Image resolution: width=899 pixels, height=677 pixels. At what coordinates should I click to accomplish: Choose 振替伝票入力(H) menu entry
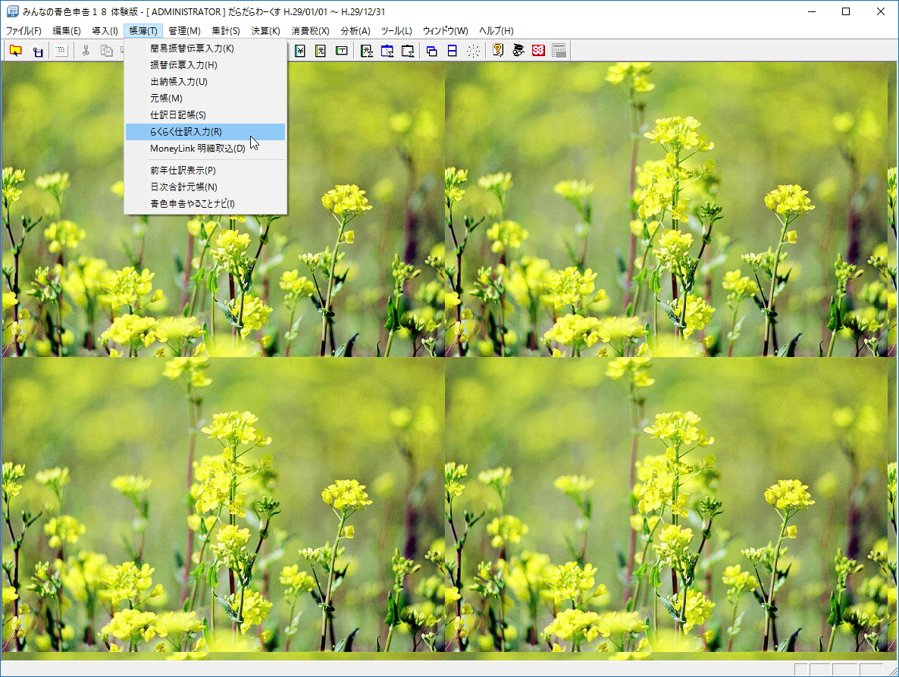pos(205,64)
